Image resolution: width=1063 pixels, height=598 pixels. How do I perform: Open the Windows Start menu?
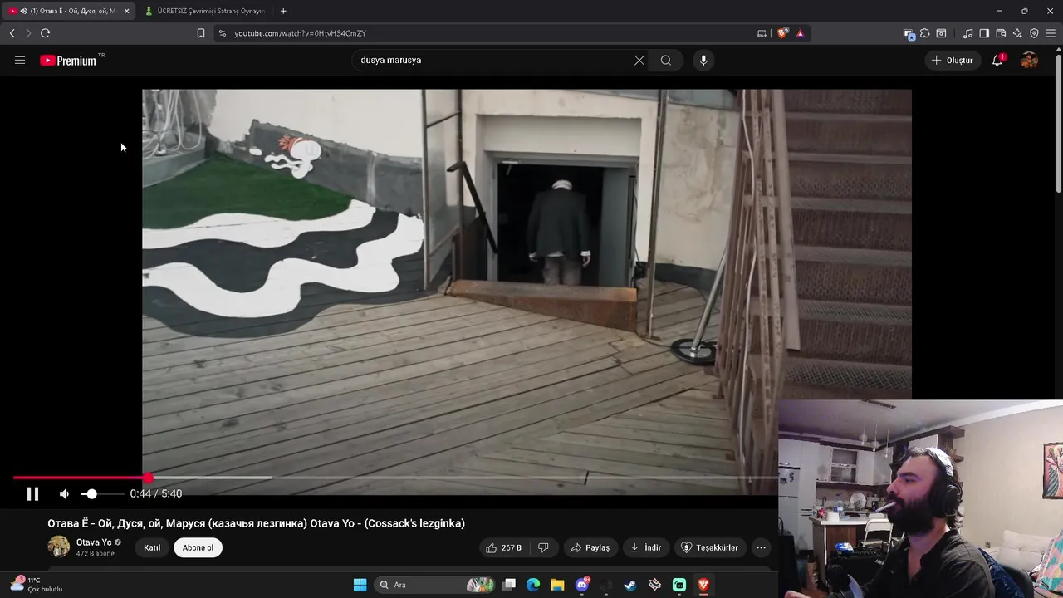pos(360,585)
